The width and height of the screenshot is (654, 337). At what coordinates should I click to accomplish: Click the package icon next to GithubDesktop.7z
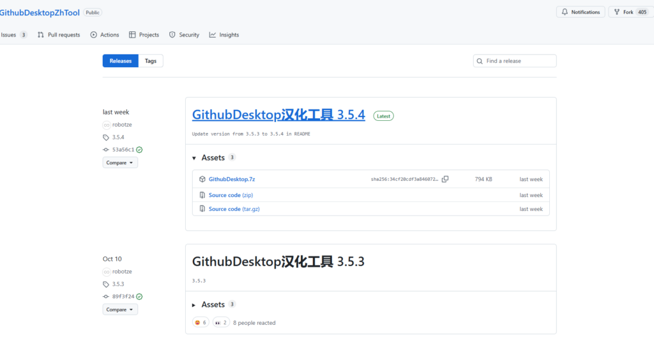(x=202, y=179)
